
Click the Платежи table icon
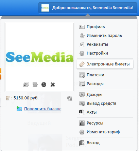tap(82, 75)
